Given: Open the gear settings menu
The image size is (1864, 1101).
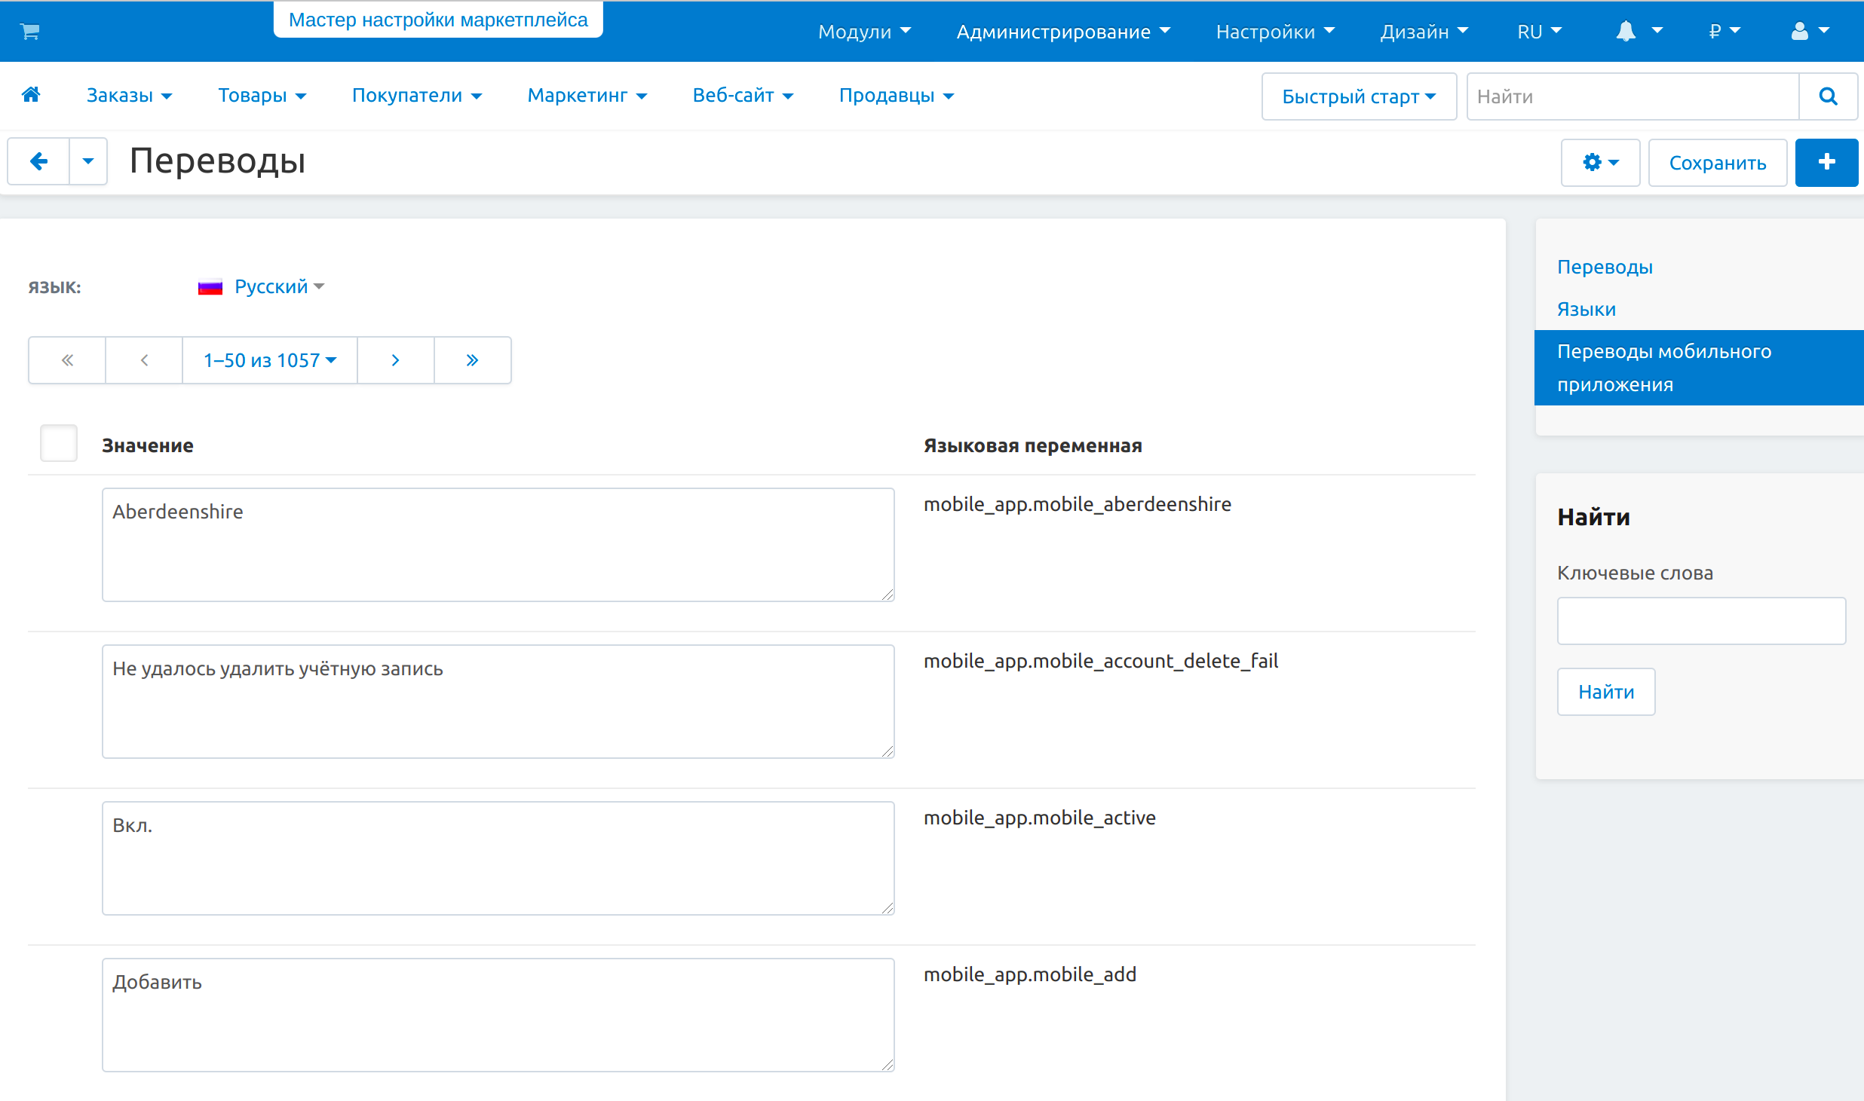Looking at the screenshot, I should (1600, 163).
